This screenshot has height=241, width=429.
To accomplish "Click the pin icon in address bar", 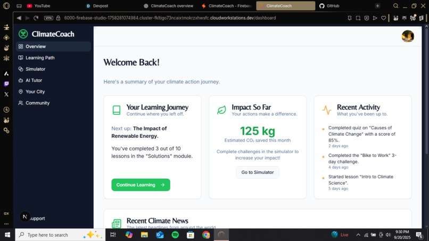I will click(x=349, y=18).
